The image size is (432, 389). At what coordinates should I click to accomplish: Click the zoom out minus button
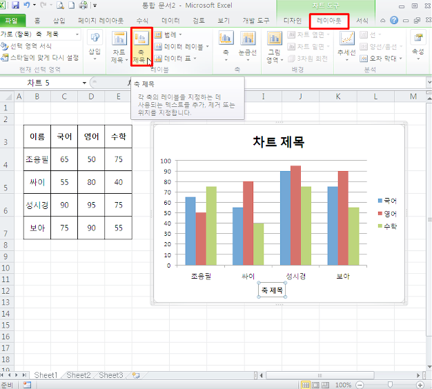tap(360, 385)
